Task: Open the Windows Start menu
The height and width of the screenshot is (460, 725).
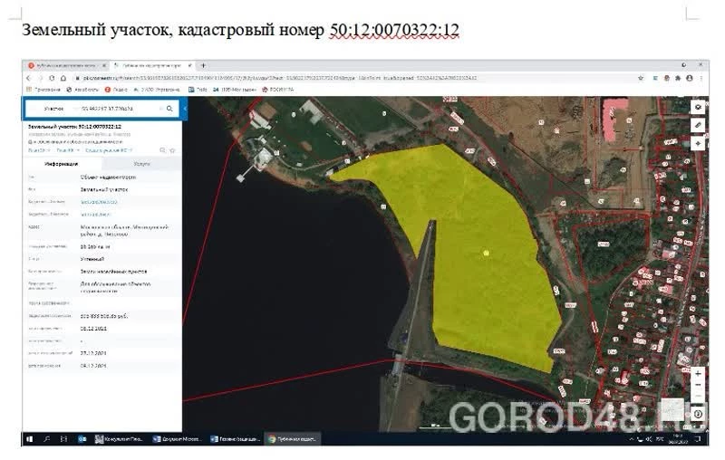Action: pos(30,438)
